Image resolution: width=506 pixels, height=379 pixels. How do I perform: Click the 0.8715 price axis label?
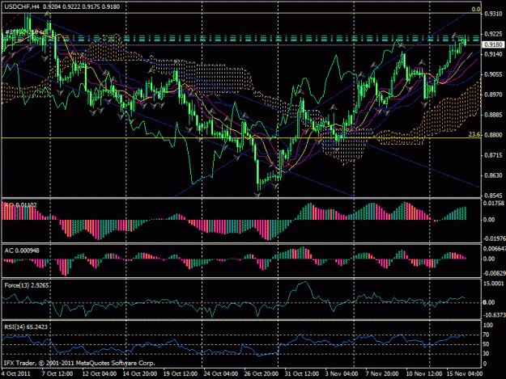tap(493, 155)
